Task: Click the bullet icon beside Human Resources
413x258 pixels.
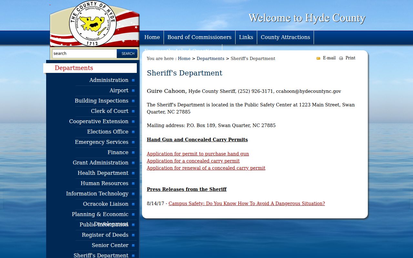Action: coord(133,184)
